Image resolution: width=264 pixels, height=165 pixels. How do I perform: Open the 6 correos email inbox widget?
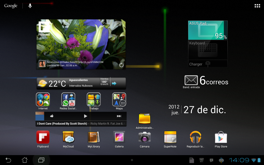coord(206,81)
